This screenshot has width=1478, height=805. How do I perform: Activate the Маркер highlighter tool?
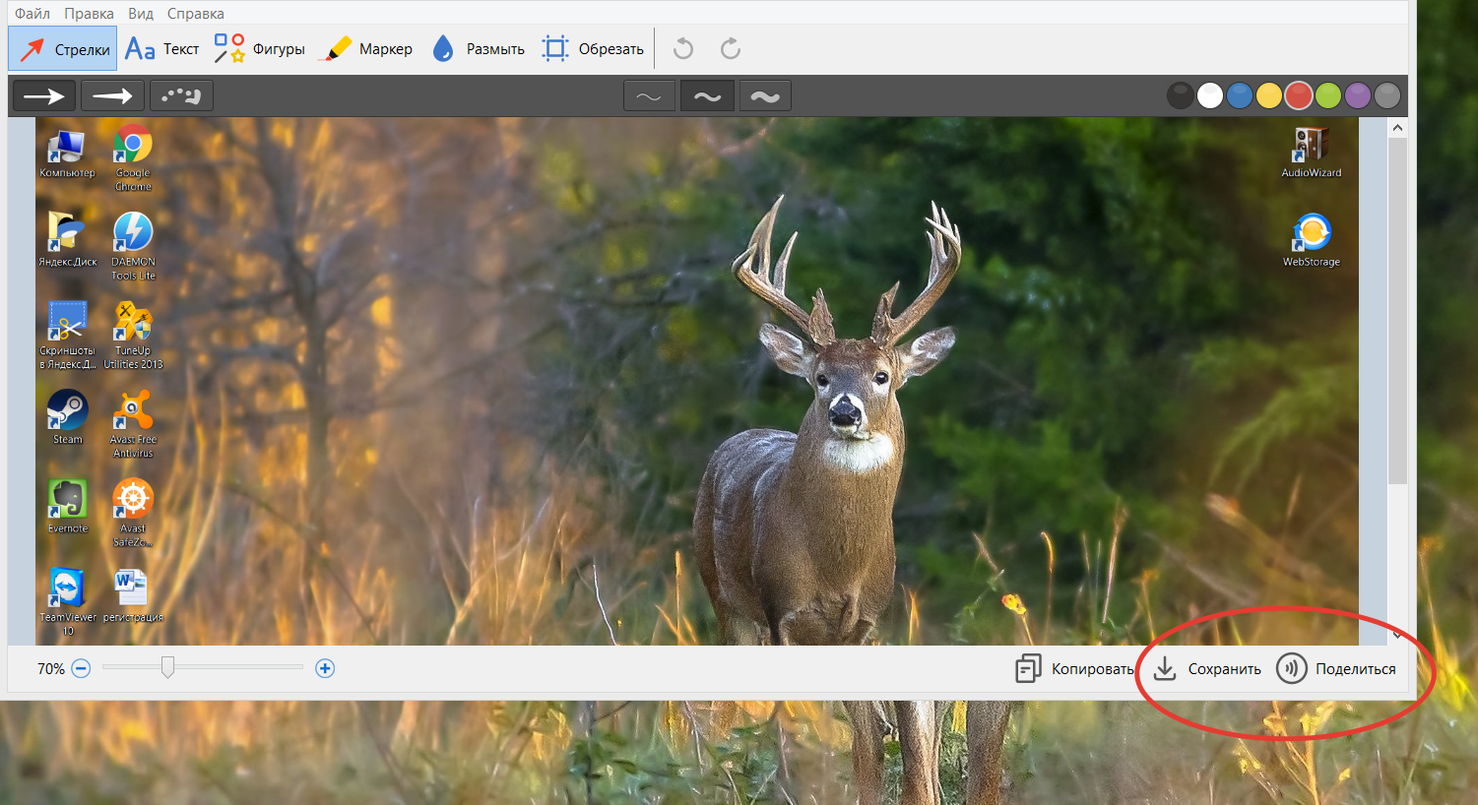[367, 49]
